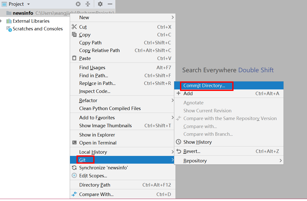
Task: Click the Collapse All icon in Project panel
Action: click(88, 4)
